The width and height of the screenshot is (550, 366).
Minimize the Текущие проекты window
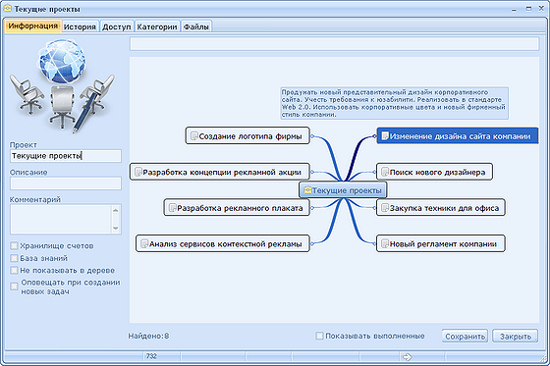515,9
